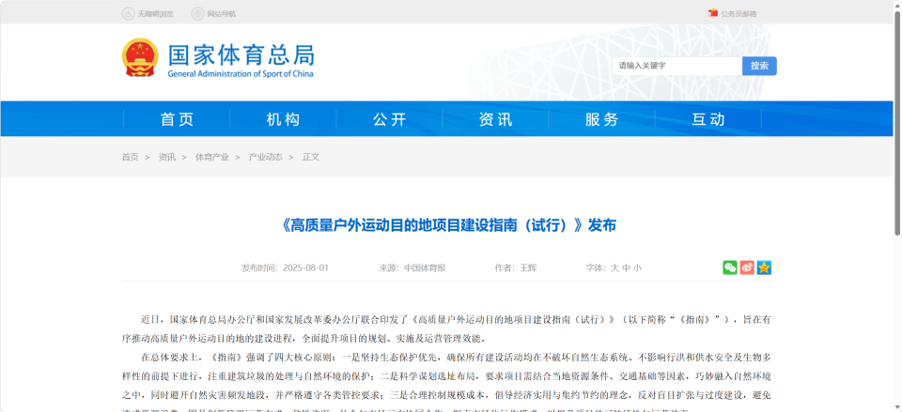Click 正文 in the breadcrumb
This screenshot has width=902, height=412.
coord(311,157)
